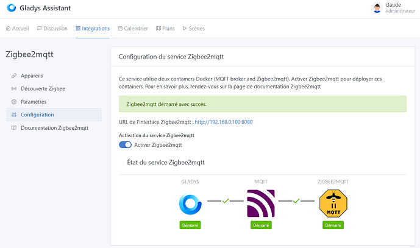Image resolution: width=420 pixels, height=248 pixels.
Task: Open the Plans tab
Action: point(165,28)
